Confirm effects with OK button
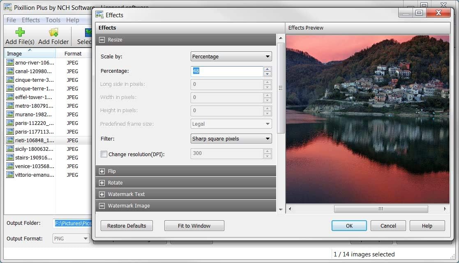This screenshot has width=459, height=263. click(x=349, y=226)
